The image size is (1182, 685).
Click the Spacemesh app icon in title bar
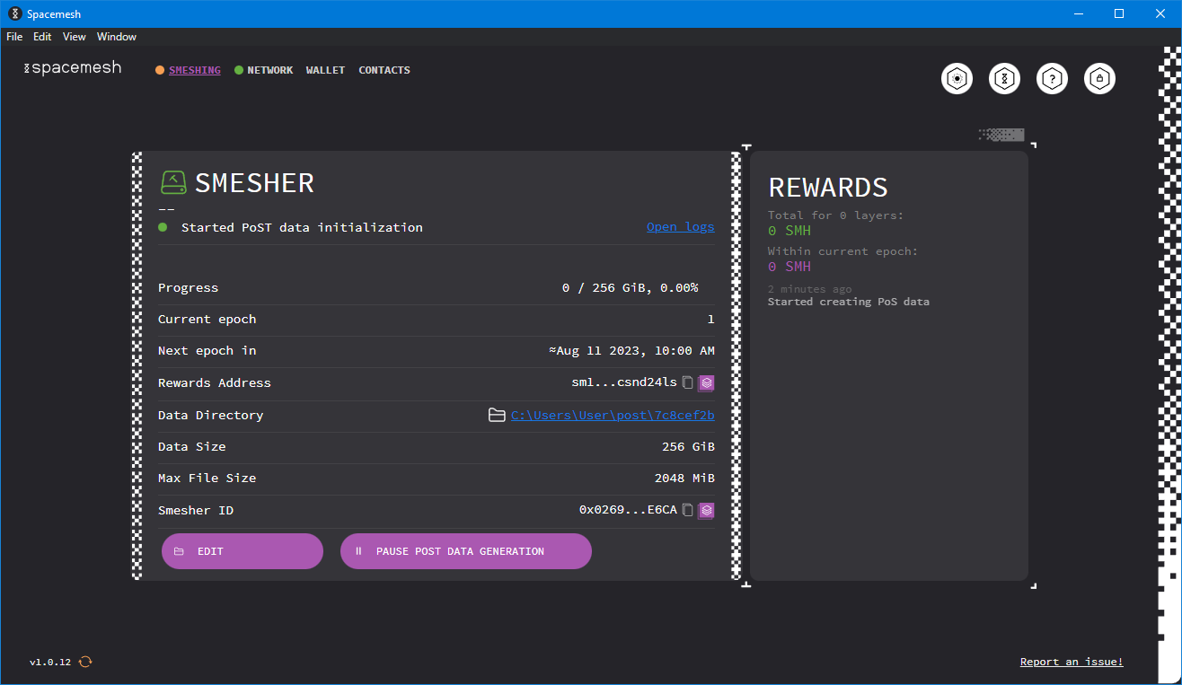pyautogui.click(x=14, y=13)
